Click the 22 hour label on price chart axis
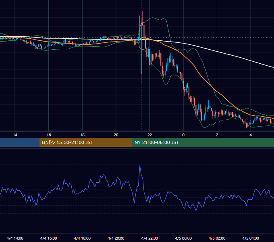Screen dimensions: 274x242 [149, 135]
